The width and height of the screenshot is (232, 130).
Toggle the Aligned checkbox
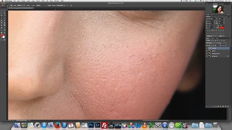point(47,5)
